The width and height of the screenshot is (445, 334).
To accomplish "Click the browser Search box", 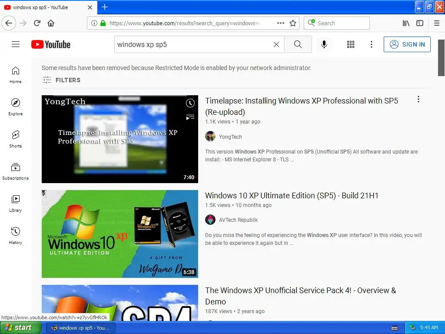I will point(337,23).
